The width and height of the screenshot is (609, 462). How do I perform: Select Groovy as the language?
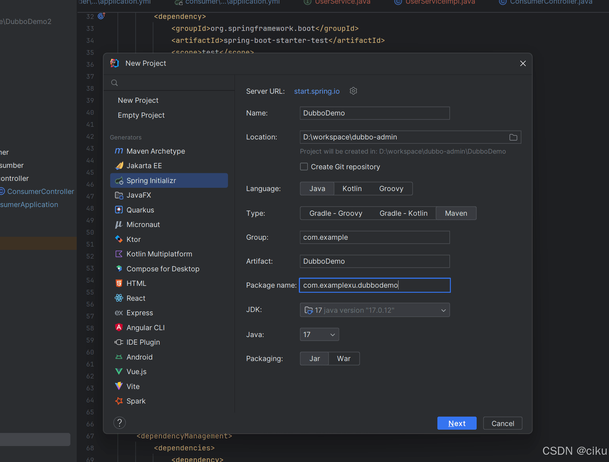391,189
